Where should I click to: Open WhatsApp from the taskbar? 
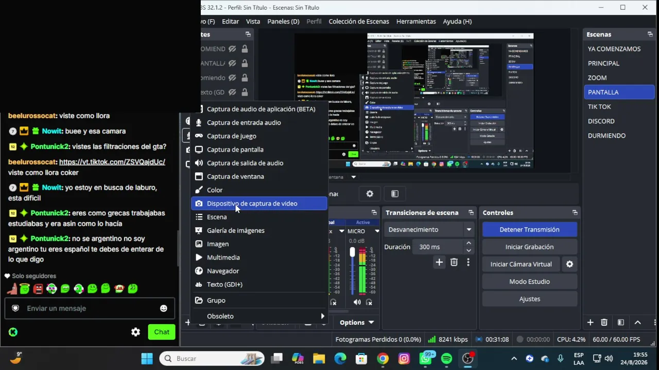pos(426,358)
